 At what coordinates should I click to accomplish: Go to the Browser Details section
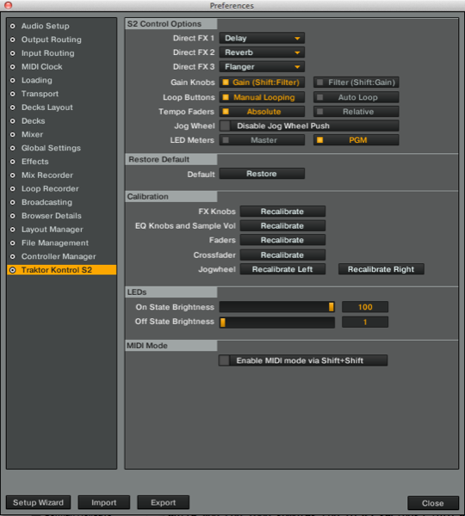(52, 216)
